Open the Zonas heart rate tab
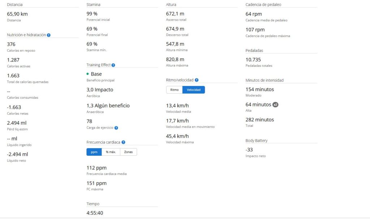This screenshot has height=219, width=370. click(x=128, y=152)
